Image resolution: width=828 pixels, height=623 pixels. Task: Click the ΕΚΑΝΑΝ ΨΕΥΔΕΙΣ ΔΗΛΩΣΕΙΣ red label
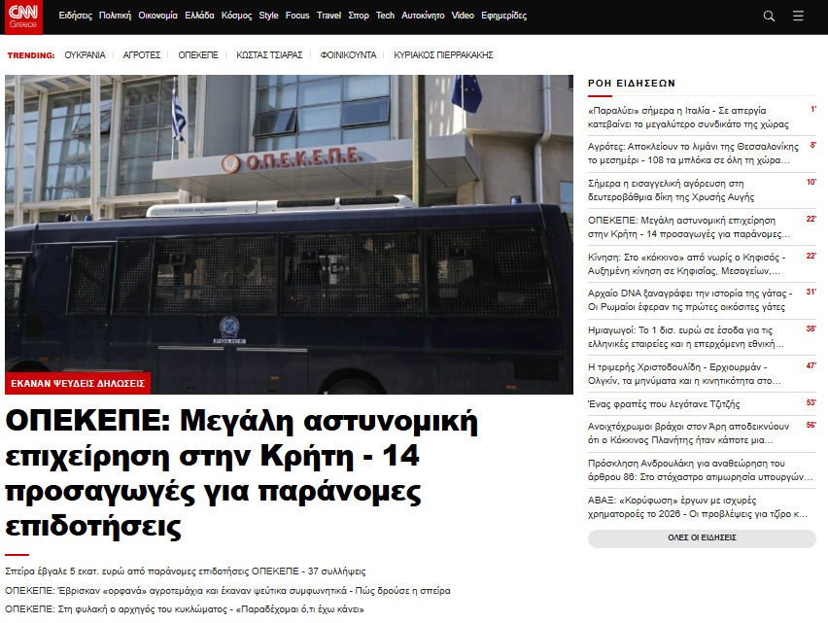78,383
